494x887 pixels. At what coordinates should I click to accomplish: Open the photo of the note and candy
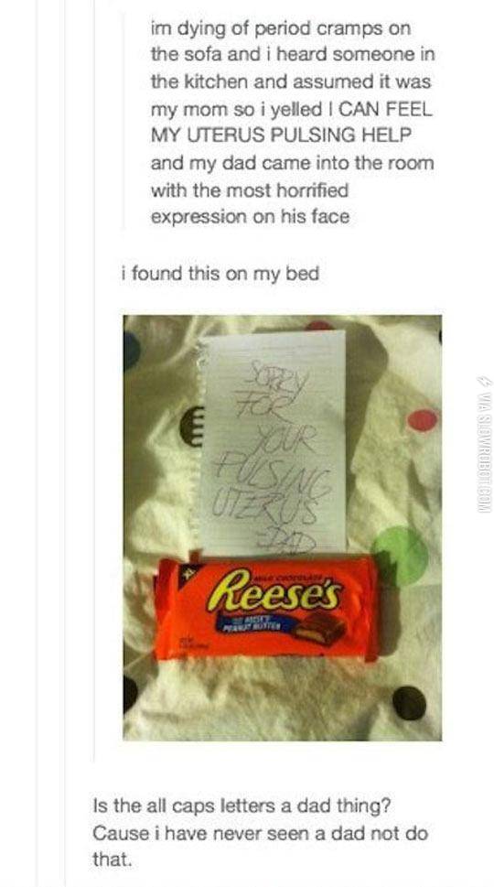pos(283,528)
